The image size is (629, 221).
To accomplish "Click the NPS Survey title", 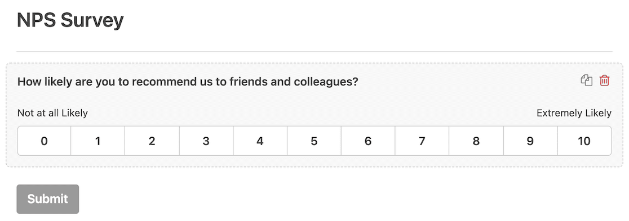I will (70, 20).
